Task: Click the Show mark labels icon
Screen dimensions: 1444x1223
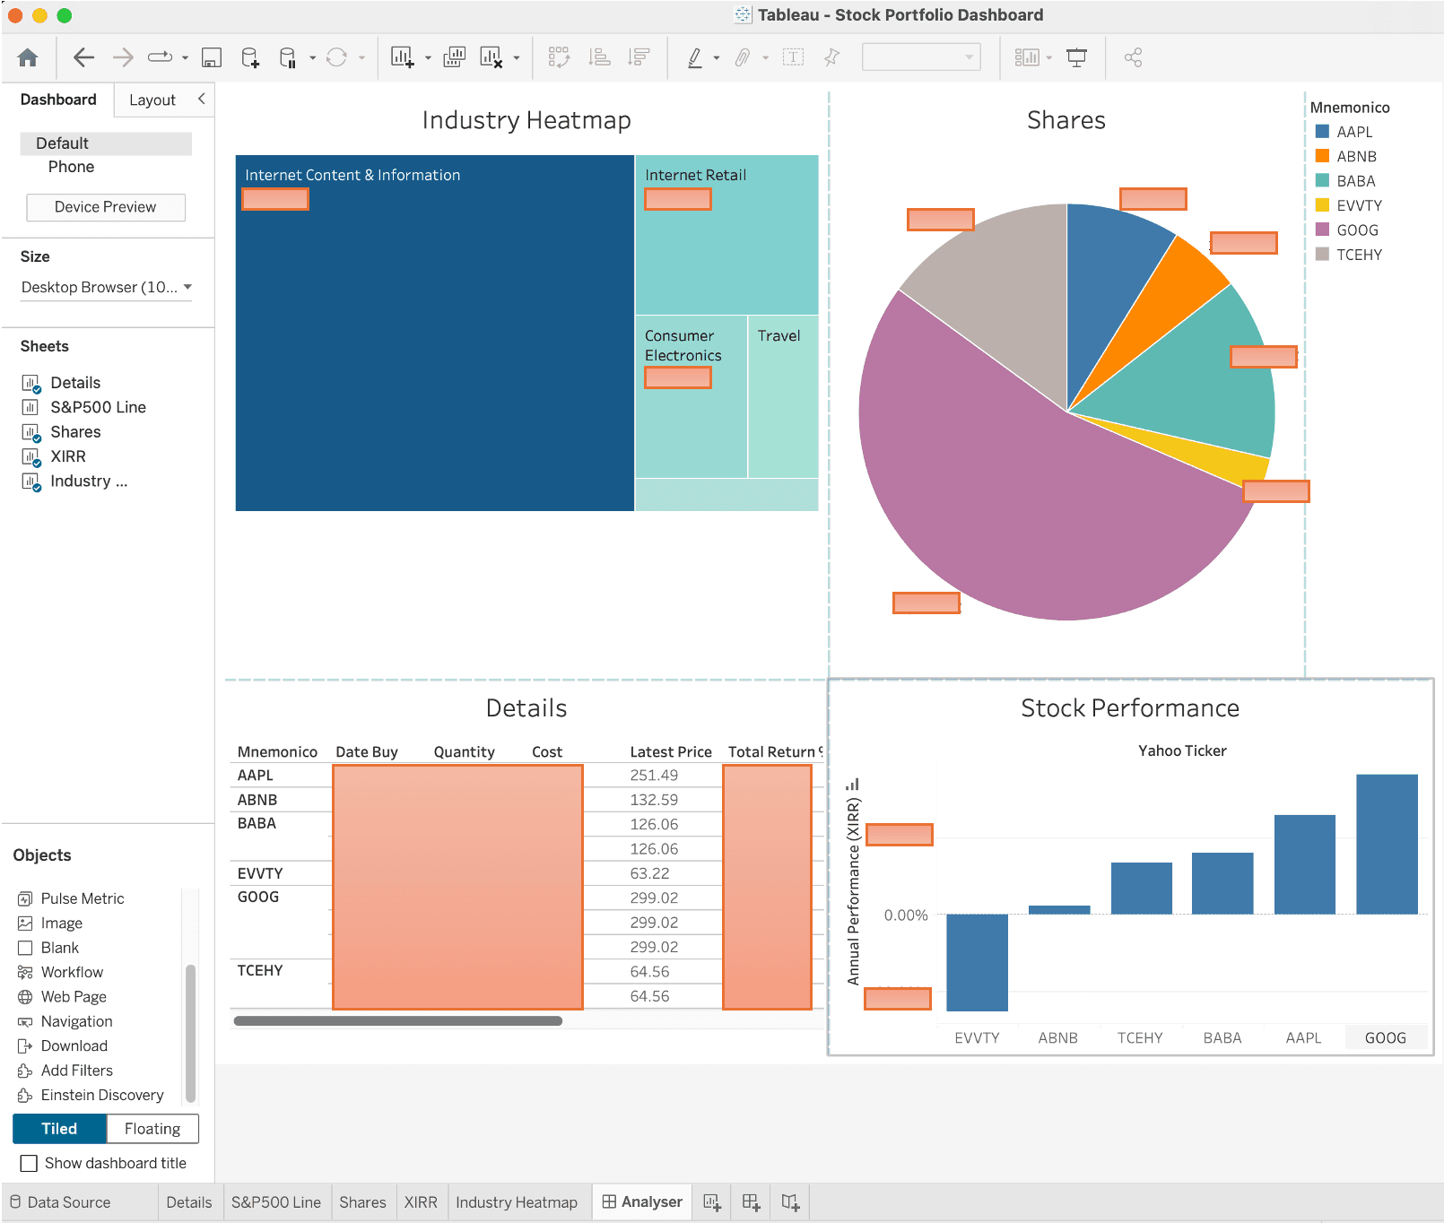Action: (793, 58)
